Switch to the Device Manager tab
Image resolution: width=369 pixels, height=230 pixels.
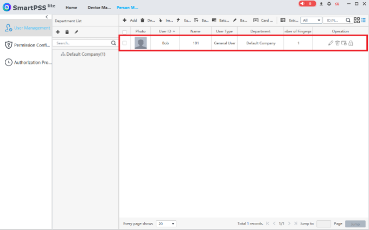coord(99,8)
